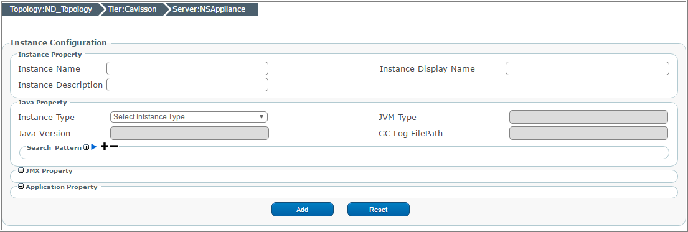The height and width of the screenshot is (232, 688).
Task: Click the Application Property section label
Action: (x=62, y=187)
